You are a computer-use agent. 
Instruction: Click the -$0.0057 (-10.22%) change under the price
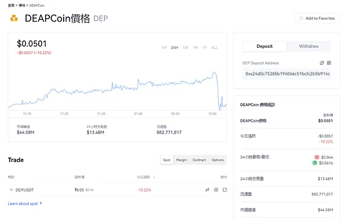(x=34, y=53)
